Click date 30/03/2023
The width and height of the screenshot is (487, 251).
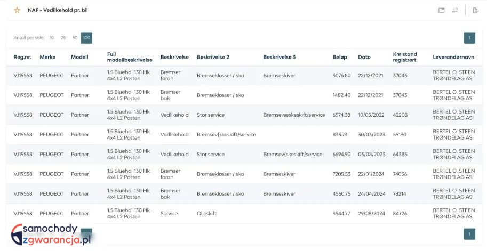click(371, 135)
